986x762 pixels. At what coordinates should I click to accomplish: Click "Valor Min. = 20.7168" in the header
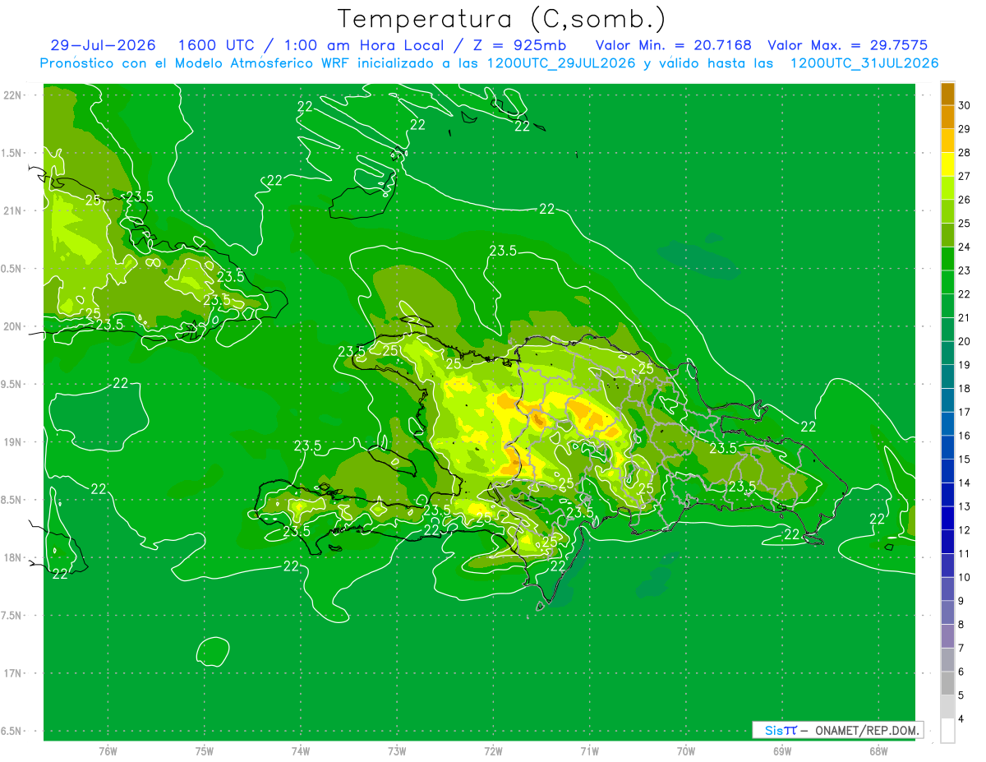(673, 45)
